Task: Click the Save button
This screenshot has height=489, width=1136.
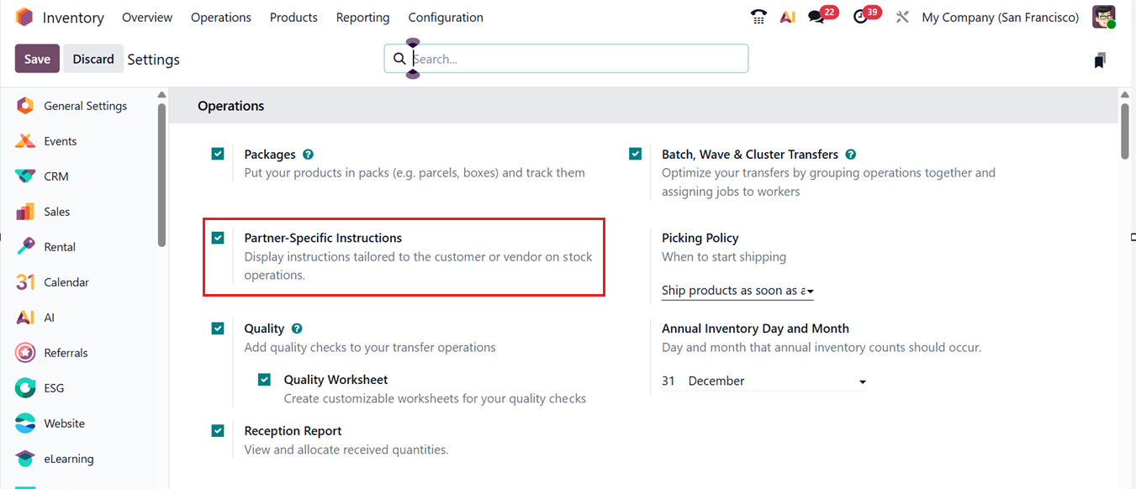Action: coord(37,59)
